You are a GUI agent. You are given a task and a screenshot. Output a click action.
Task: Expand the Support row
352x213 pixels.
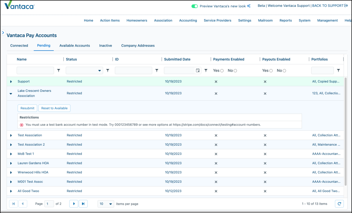[11, 82]
